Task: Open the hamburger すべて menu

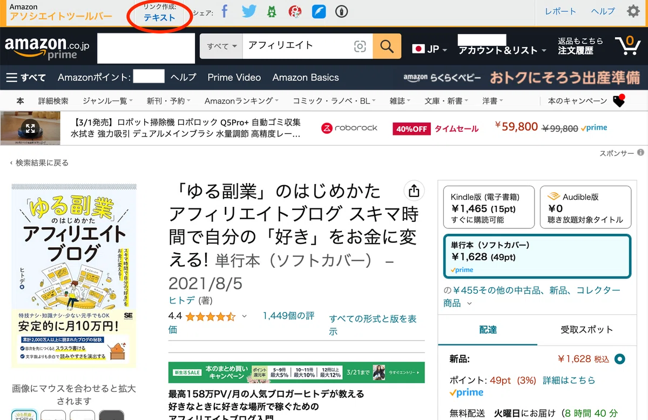Action: pyautogui.click(x=26, y=77)
